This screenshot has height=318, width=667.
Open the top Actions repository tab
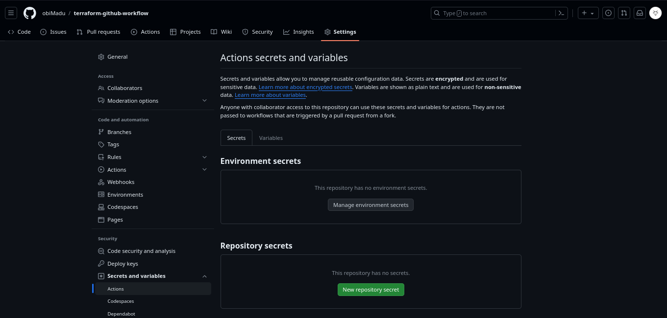[x=146, y=32]
